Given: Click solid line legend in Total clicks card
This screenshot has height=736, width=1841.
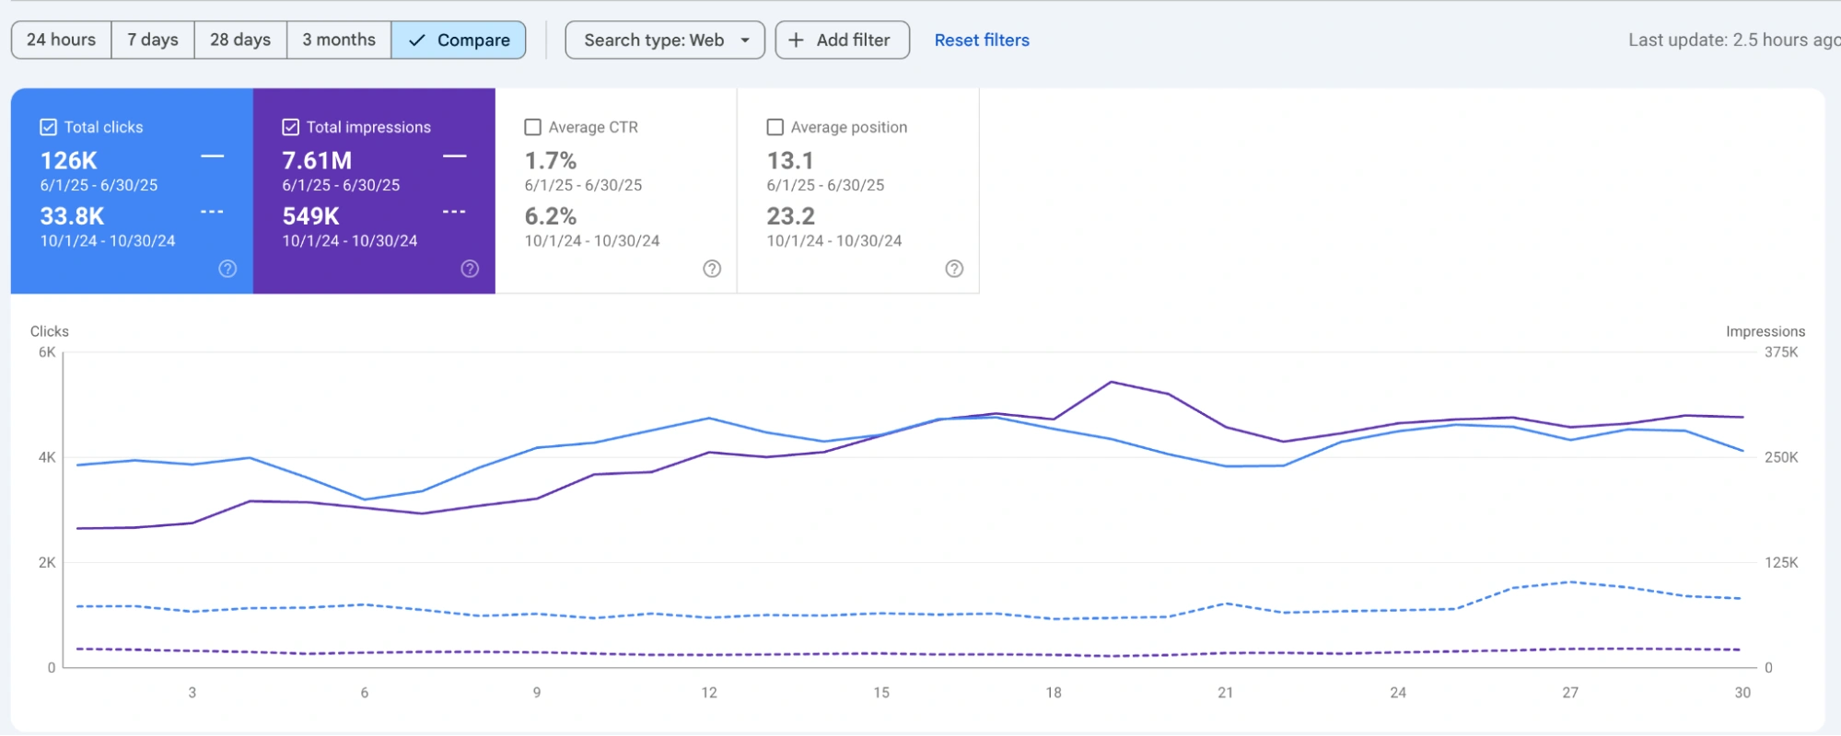Looking at the screenshot, I should coord(213,157).
